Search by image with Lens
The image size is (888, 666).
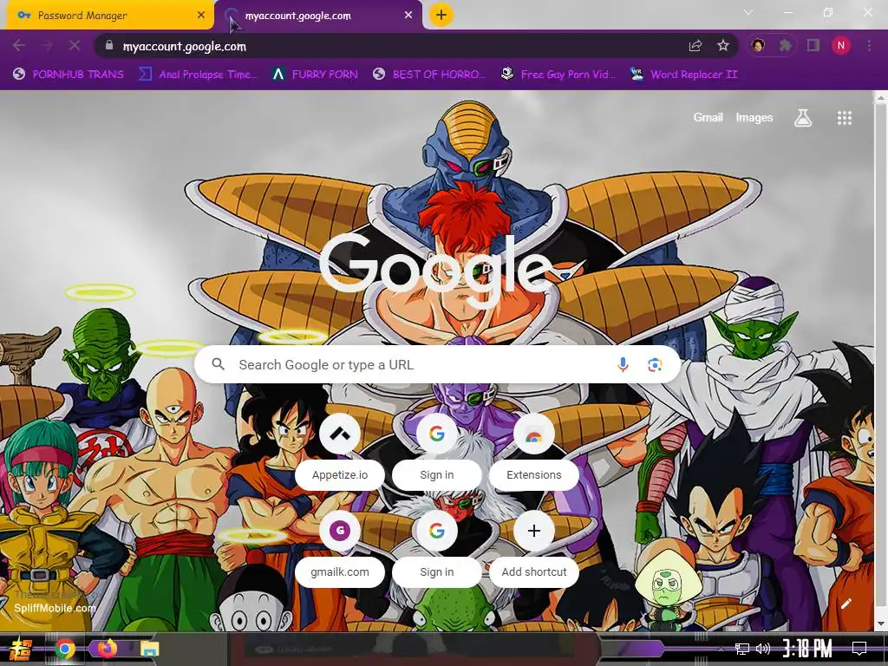click(655, 365)
